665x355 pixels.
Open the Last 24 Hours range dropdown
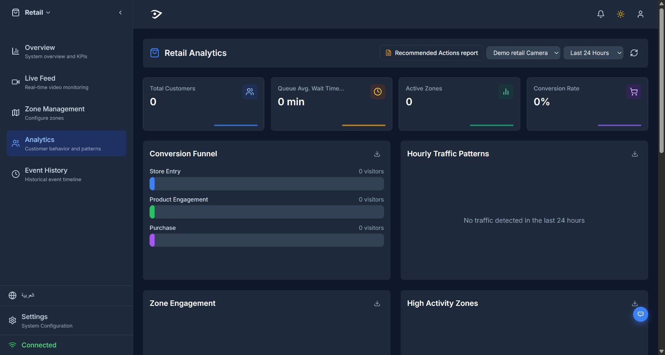coord(593,53)
